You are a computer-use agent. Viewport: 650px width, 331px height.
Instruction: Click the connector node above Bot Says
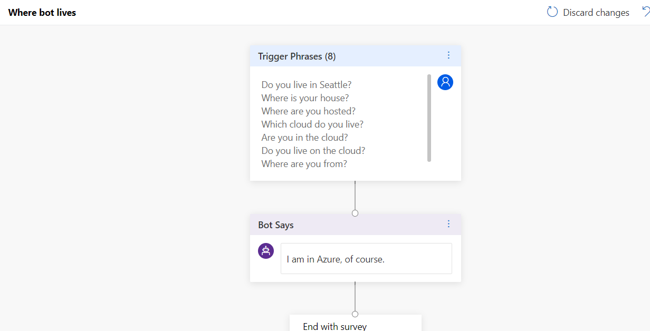click(355, 213)
